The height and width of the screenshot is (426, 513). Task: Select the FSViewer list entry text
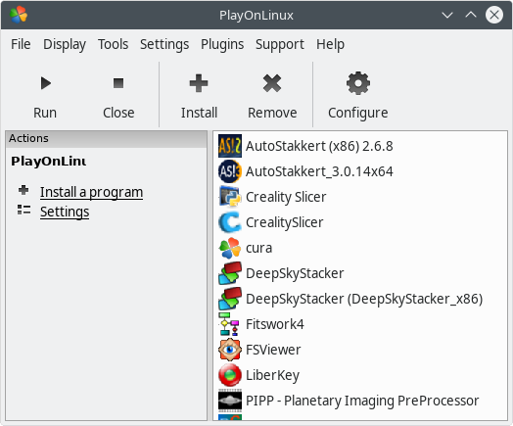(273, 350)
